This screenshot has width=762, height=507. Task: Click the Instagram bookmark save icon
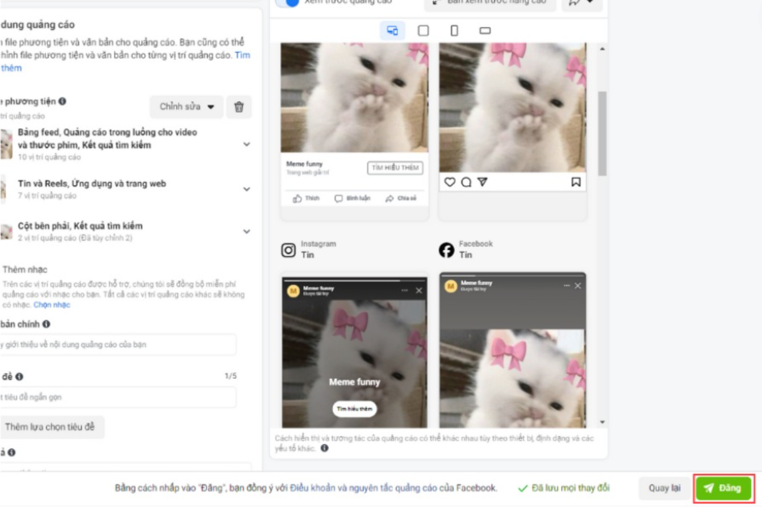click(576, 182)
